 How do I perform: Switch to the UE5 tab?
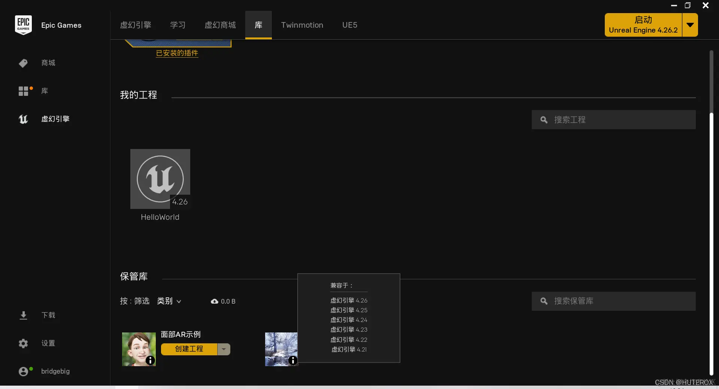349,25
